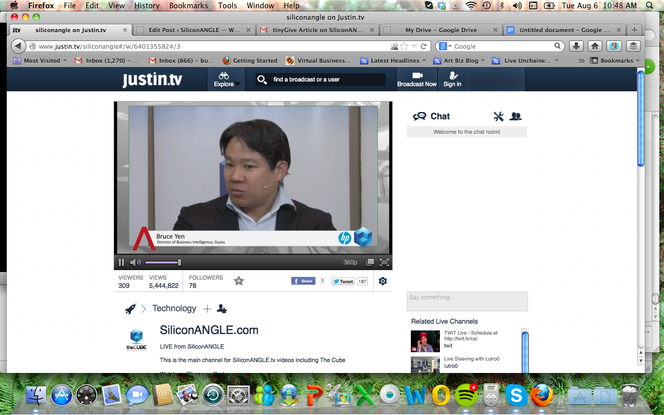
Task: Adjust the video volume slider
Action: [x=162, y=262]
